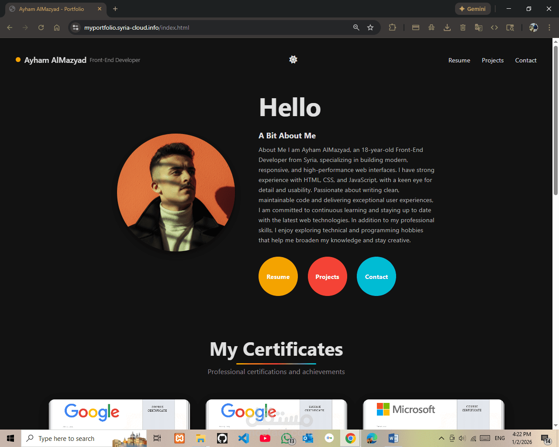Open Downloads from the browser toolbar

[x=447, y=27]
